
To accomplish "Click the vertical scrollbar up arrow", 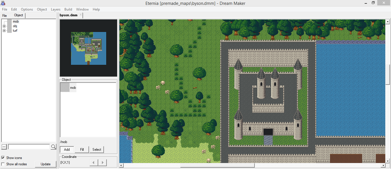I will [x=388, y=22].
